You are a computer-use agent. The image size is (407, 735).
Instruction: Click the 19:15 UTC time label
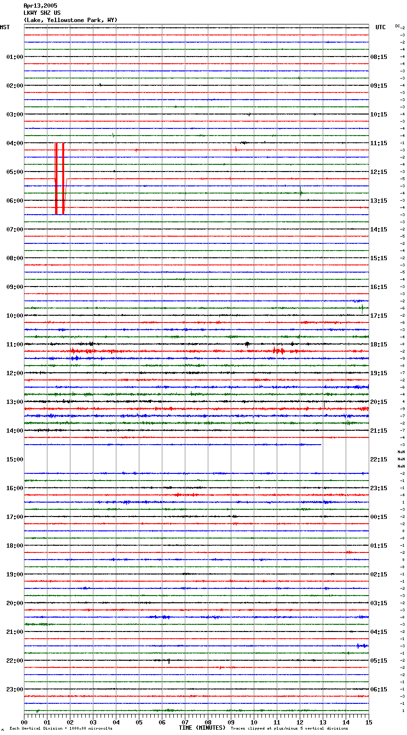coord(379,373)
